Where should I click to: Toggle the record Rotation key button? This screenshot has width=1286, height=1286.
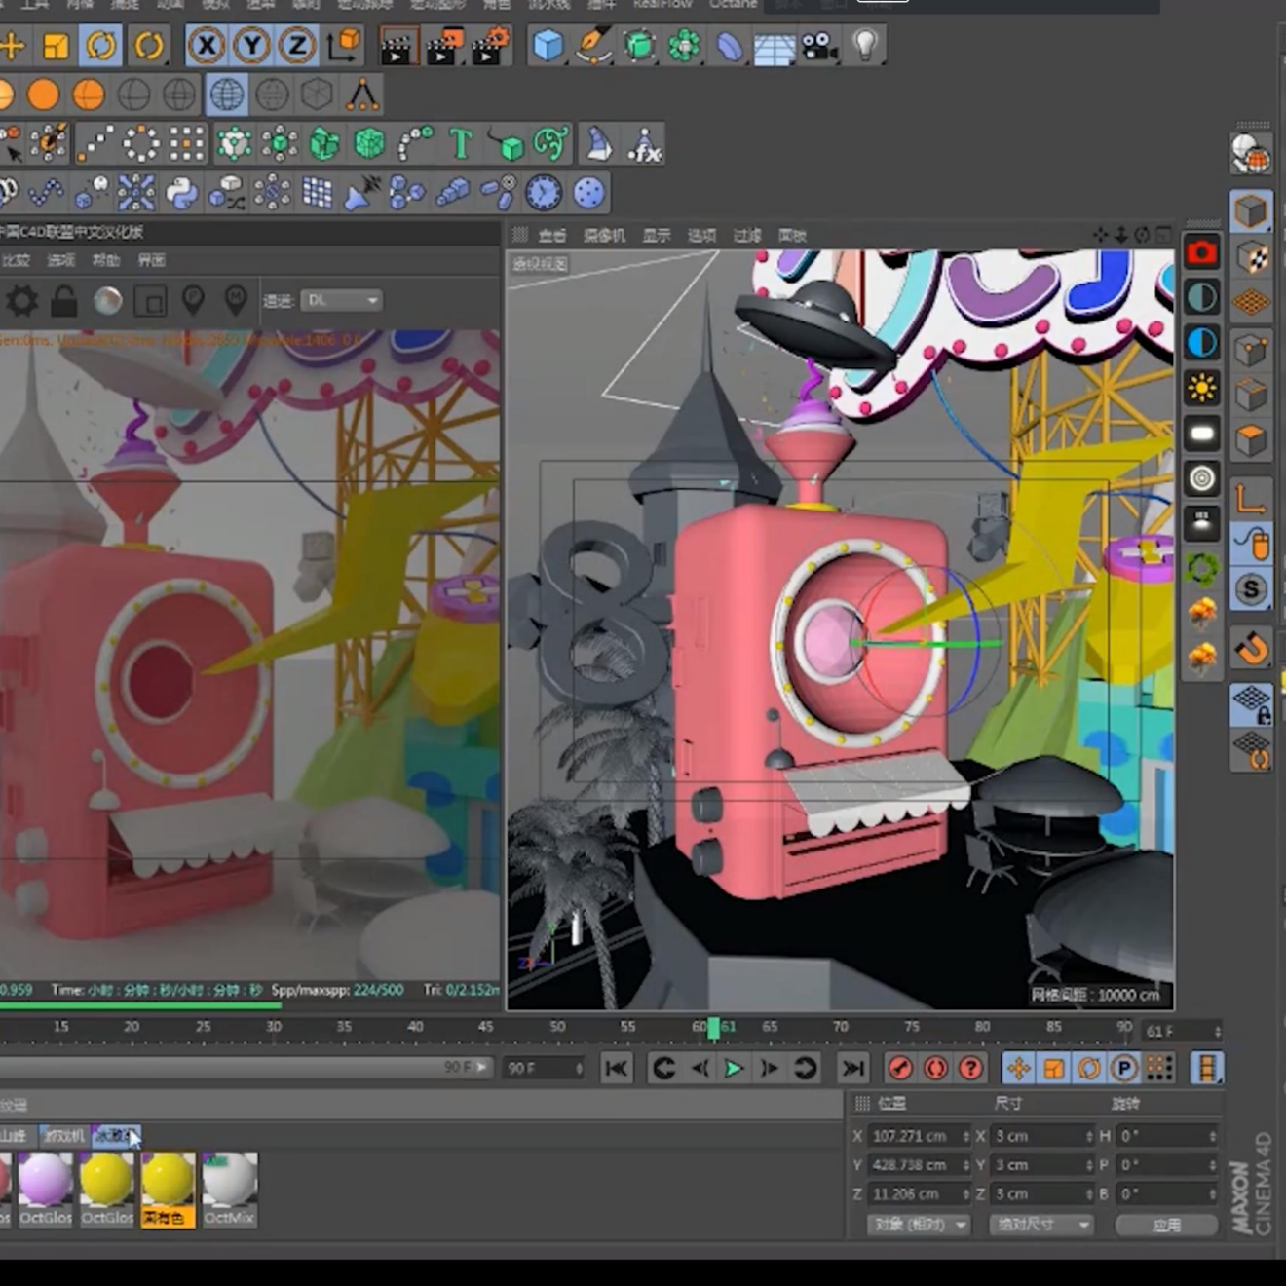click(1089, 1069)
